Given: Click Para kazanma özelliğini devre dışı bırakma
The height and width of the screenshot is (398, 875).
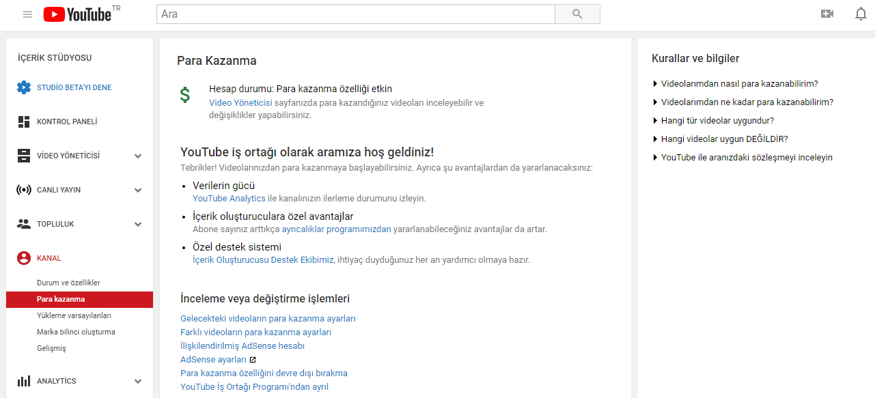Looking at the screenshot, I should (264, 373).
